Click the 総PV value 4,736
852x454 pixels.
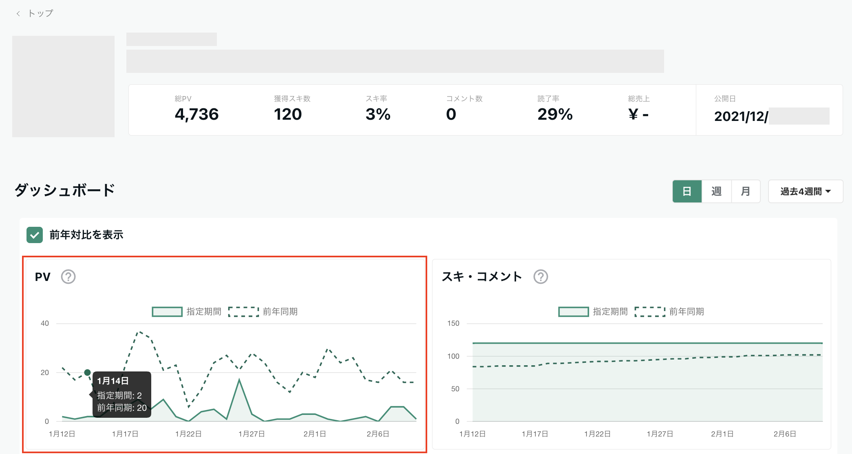(x=196, y=114)
